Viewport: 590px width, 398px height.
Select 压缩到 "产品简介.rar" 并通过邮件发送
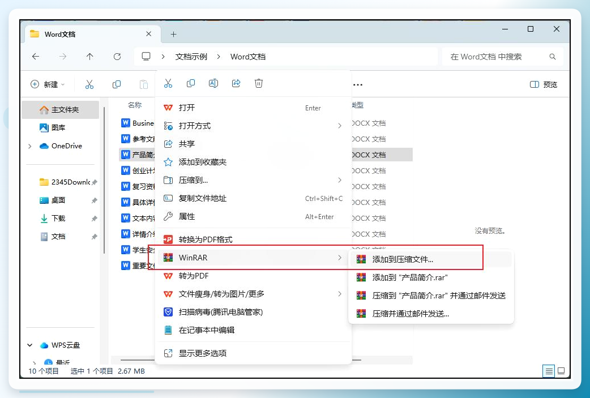pyautogui.click(x=431, y=296)
